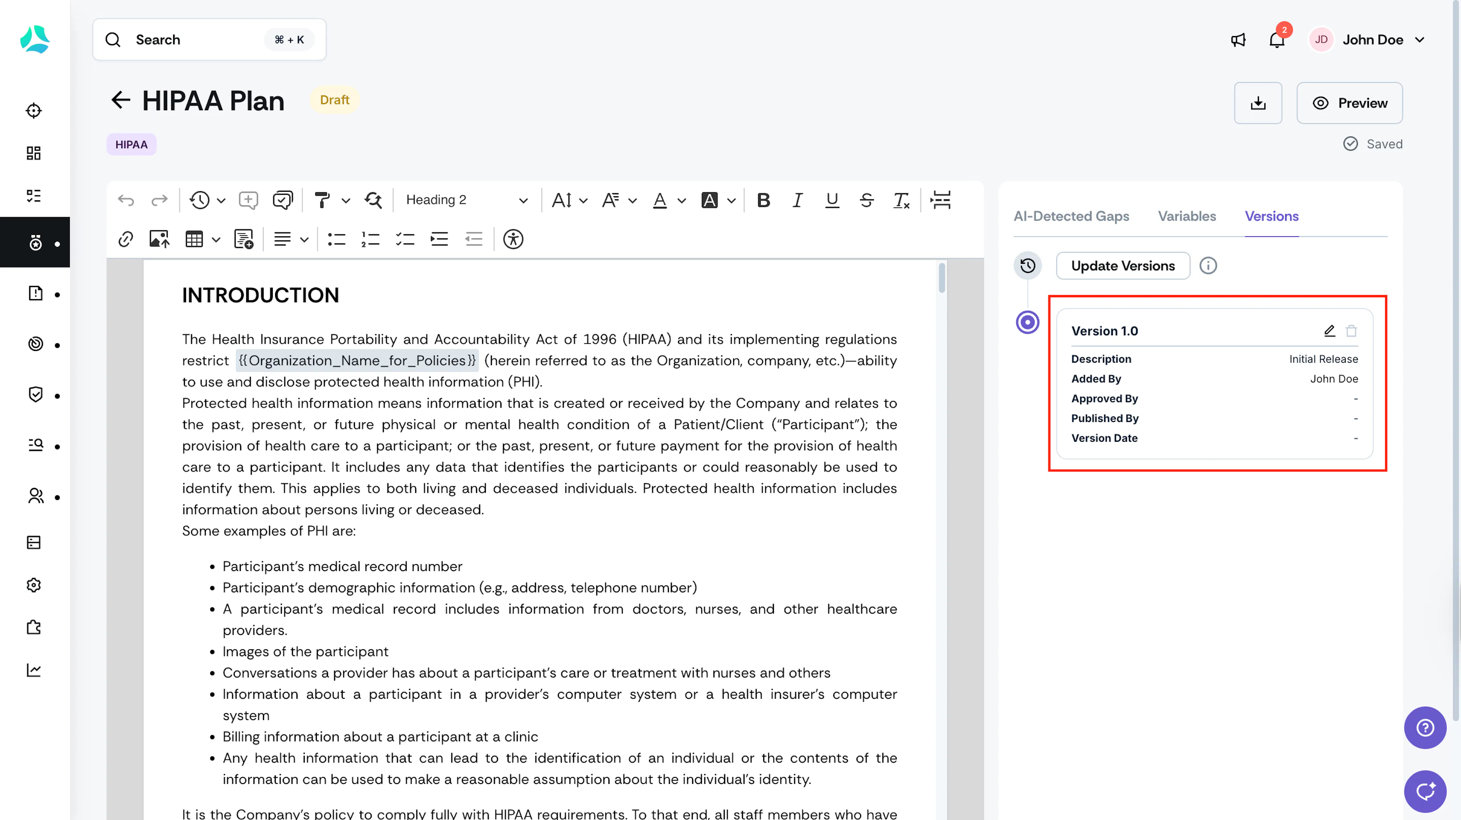The height and width of the screenshot is (820, 1461).
Task: Click the Update Versions button
Action: [x=1122, y=266]
